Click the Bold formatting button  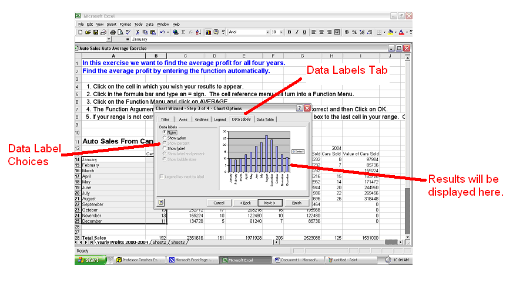click(289, 32)
